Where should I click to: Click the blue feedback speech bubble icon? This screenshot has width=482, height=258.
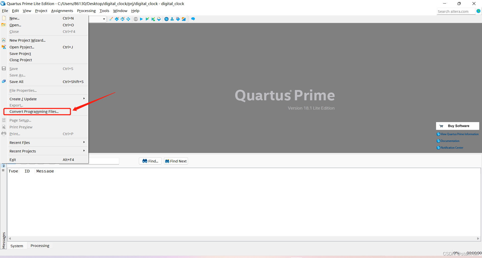[193, 19]
